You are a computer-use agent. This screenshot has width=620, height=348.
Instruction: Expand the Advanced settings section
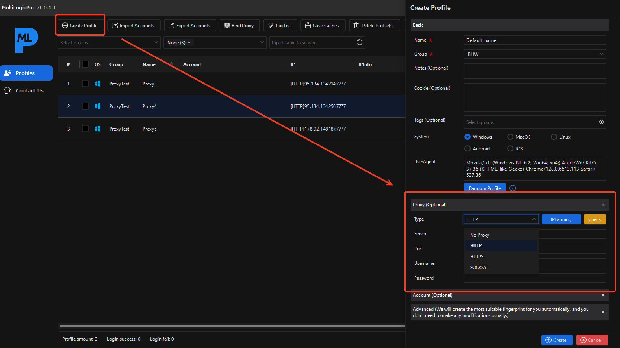pyautogui.click(x=603, y=312)
